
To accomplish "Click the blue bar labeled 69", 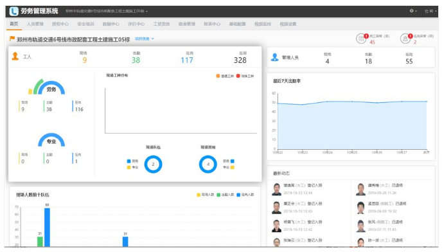I will click(48, 227).
